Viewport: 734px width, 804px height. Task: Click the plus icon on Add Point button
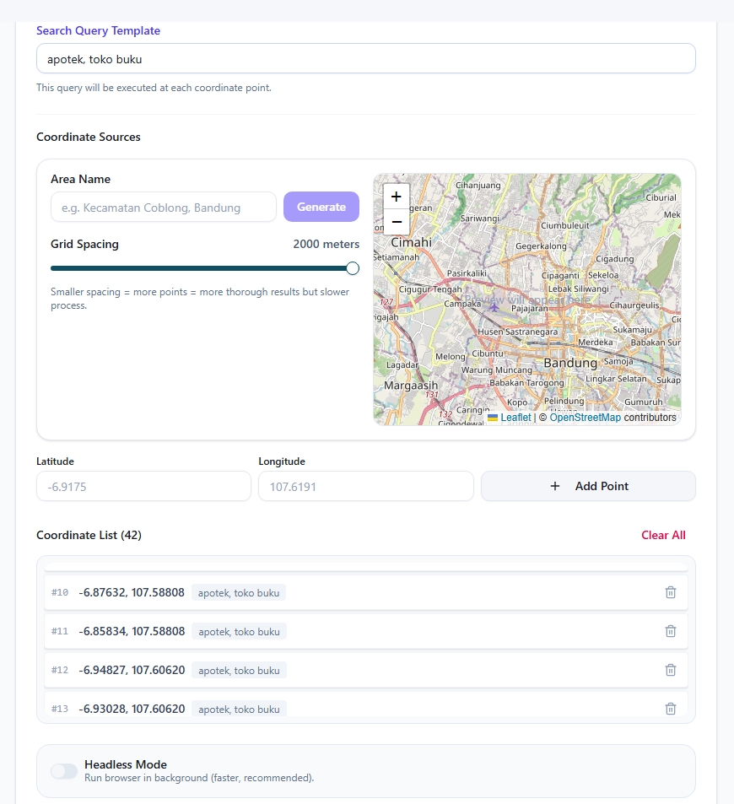(555, 486)
